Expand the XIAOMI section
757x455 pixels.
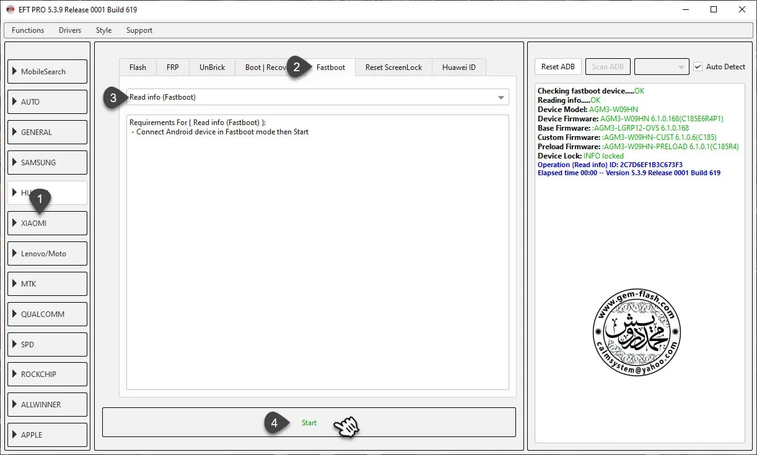(x=47, y=223)
